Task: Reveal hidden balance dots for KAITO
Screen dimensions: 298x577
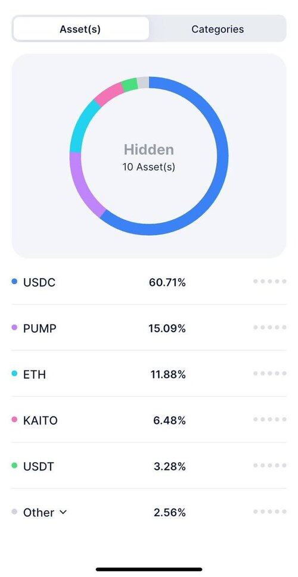Action: [x=269, y=420]
